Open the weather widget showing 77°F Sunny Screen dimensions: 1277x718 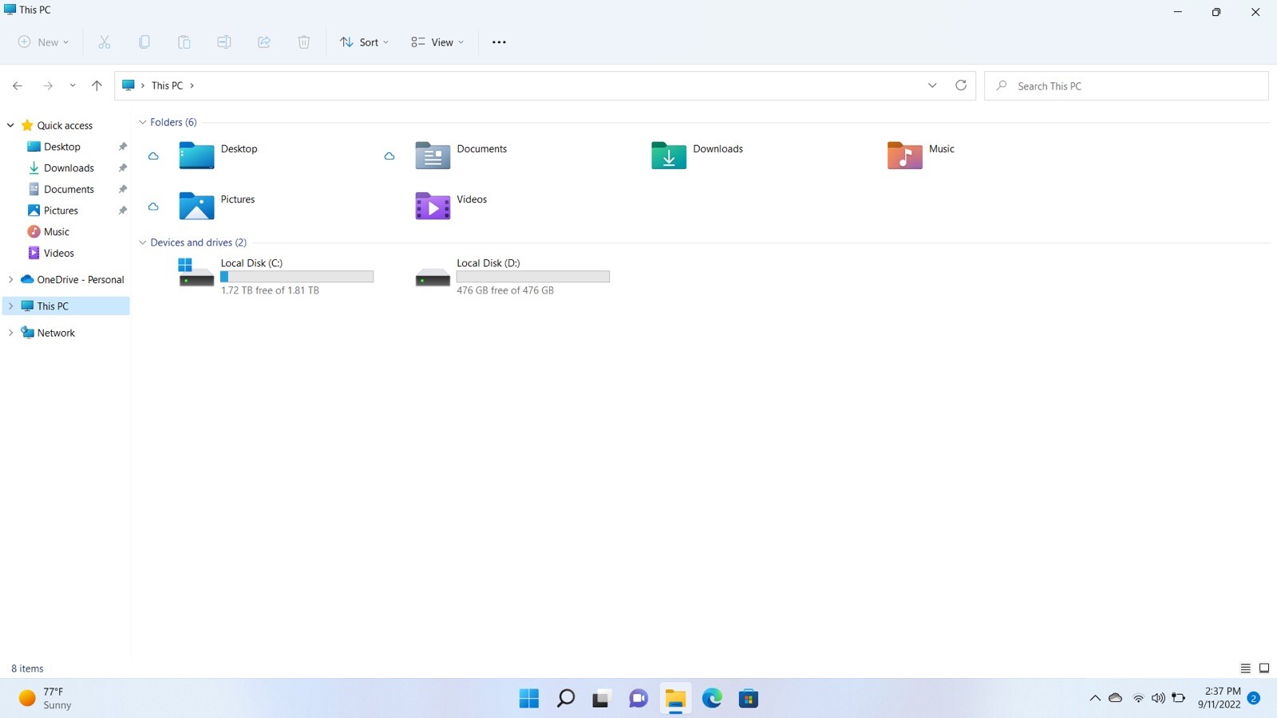pyautogui.click(x=46, y=699)
